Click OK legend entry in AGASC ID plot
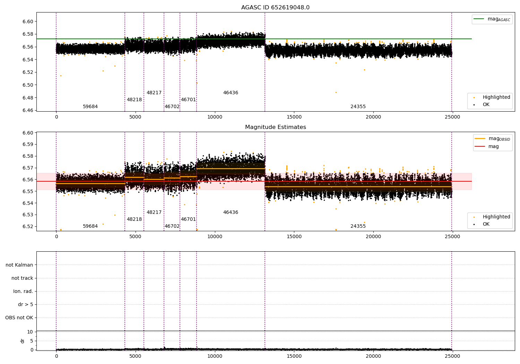 coord(486,105)
